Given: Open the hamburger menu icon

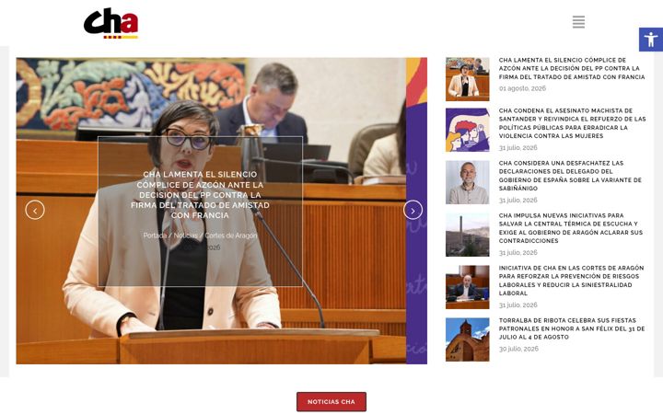Looking at the screenshot, I should pyautogui.click(x=578, y=22).
